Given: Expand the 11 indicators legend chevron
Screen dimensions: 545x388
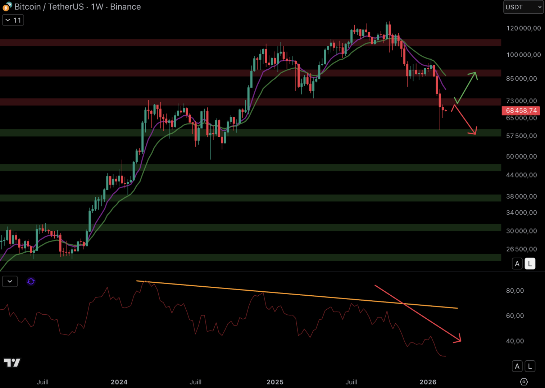Looking at the screenshot, I should coord(13,20).
